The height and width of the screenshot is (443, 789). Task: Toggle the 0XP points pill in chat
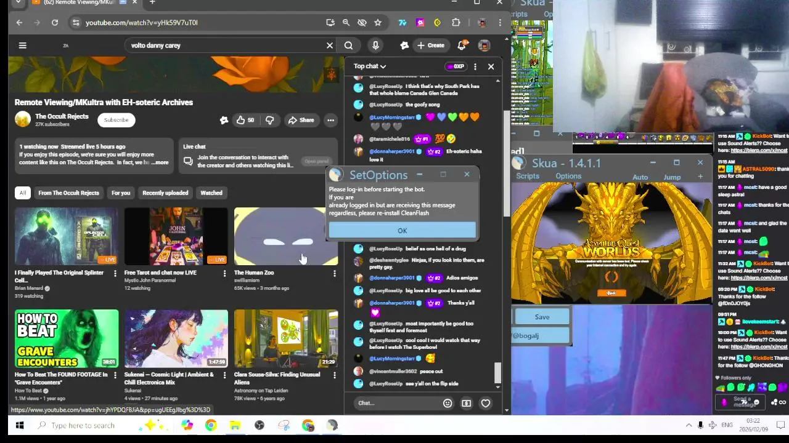(456, 66)
